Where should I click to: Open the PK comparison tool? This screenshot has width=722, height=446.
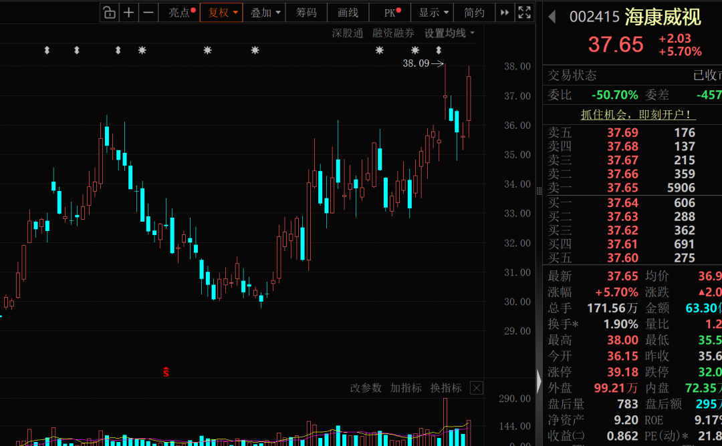coord(390,13)
